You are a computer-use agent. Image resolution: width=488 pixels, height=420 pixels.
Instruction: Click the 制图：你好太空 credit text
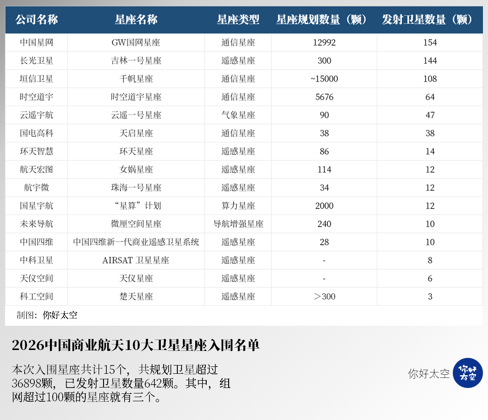tap(47, 315)
